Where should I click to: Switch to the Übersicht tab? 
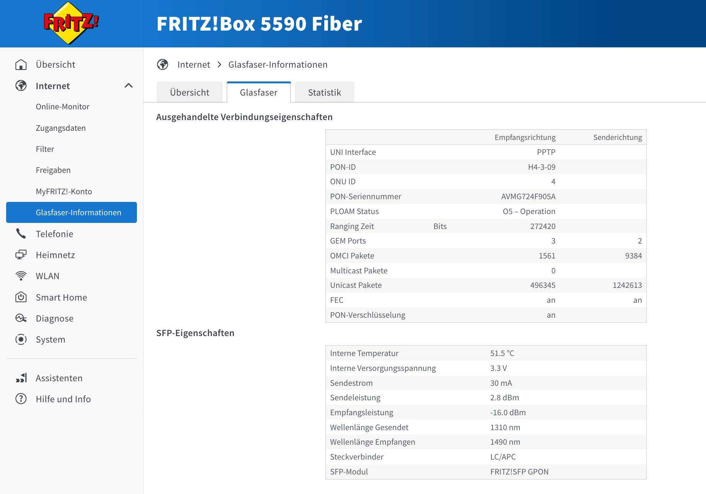click(x=190, y=92)
